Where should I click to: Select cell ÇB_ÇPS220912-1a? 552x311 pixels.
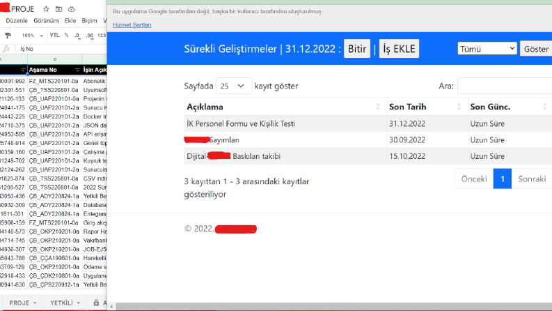pyautogui.click(x=54, y=285)
